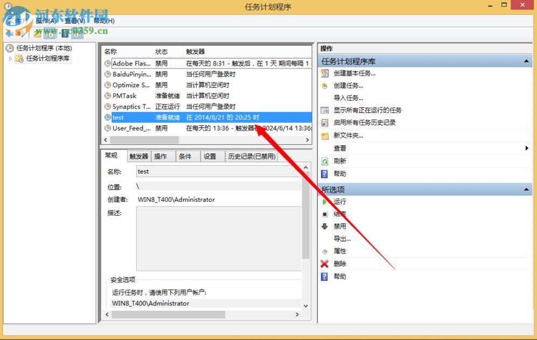
Task: Delete the task using red 删除 icon
Action: pyautogui.click(x=325, y=264)
